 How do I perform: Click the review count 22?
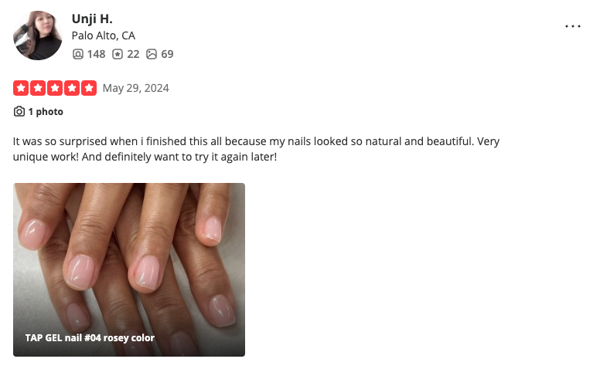tap(133, 54)
